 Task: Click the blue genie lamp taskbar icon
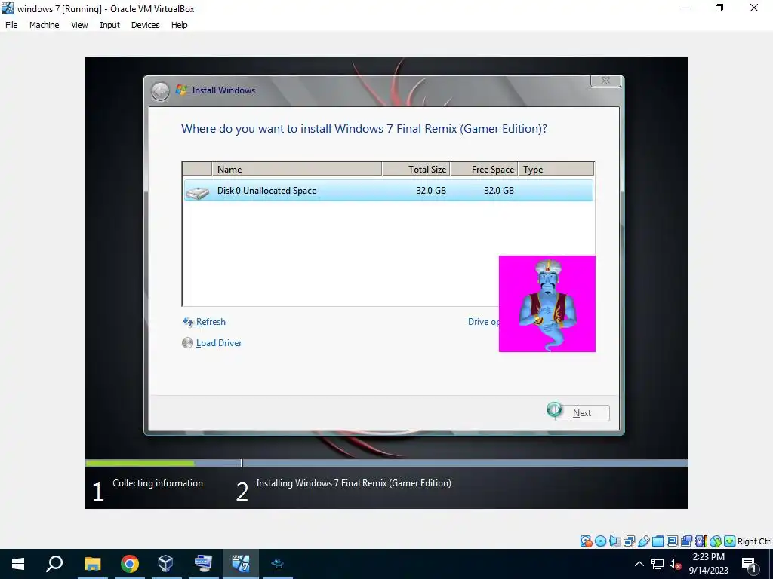point(278,564)
